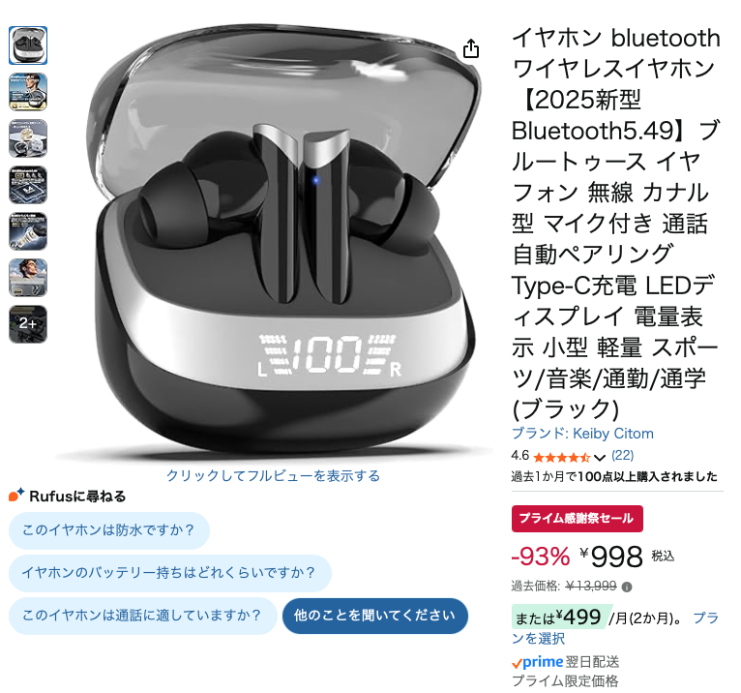Select the fifth product thumbnail

pyautogui.click(x=28, y=231)
